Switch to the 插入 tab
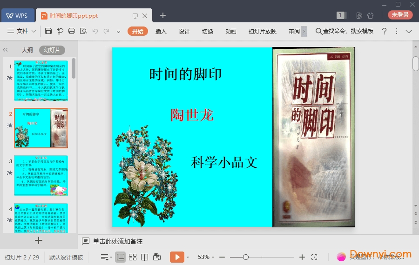The image size is (419, 265). point(161,31)
